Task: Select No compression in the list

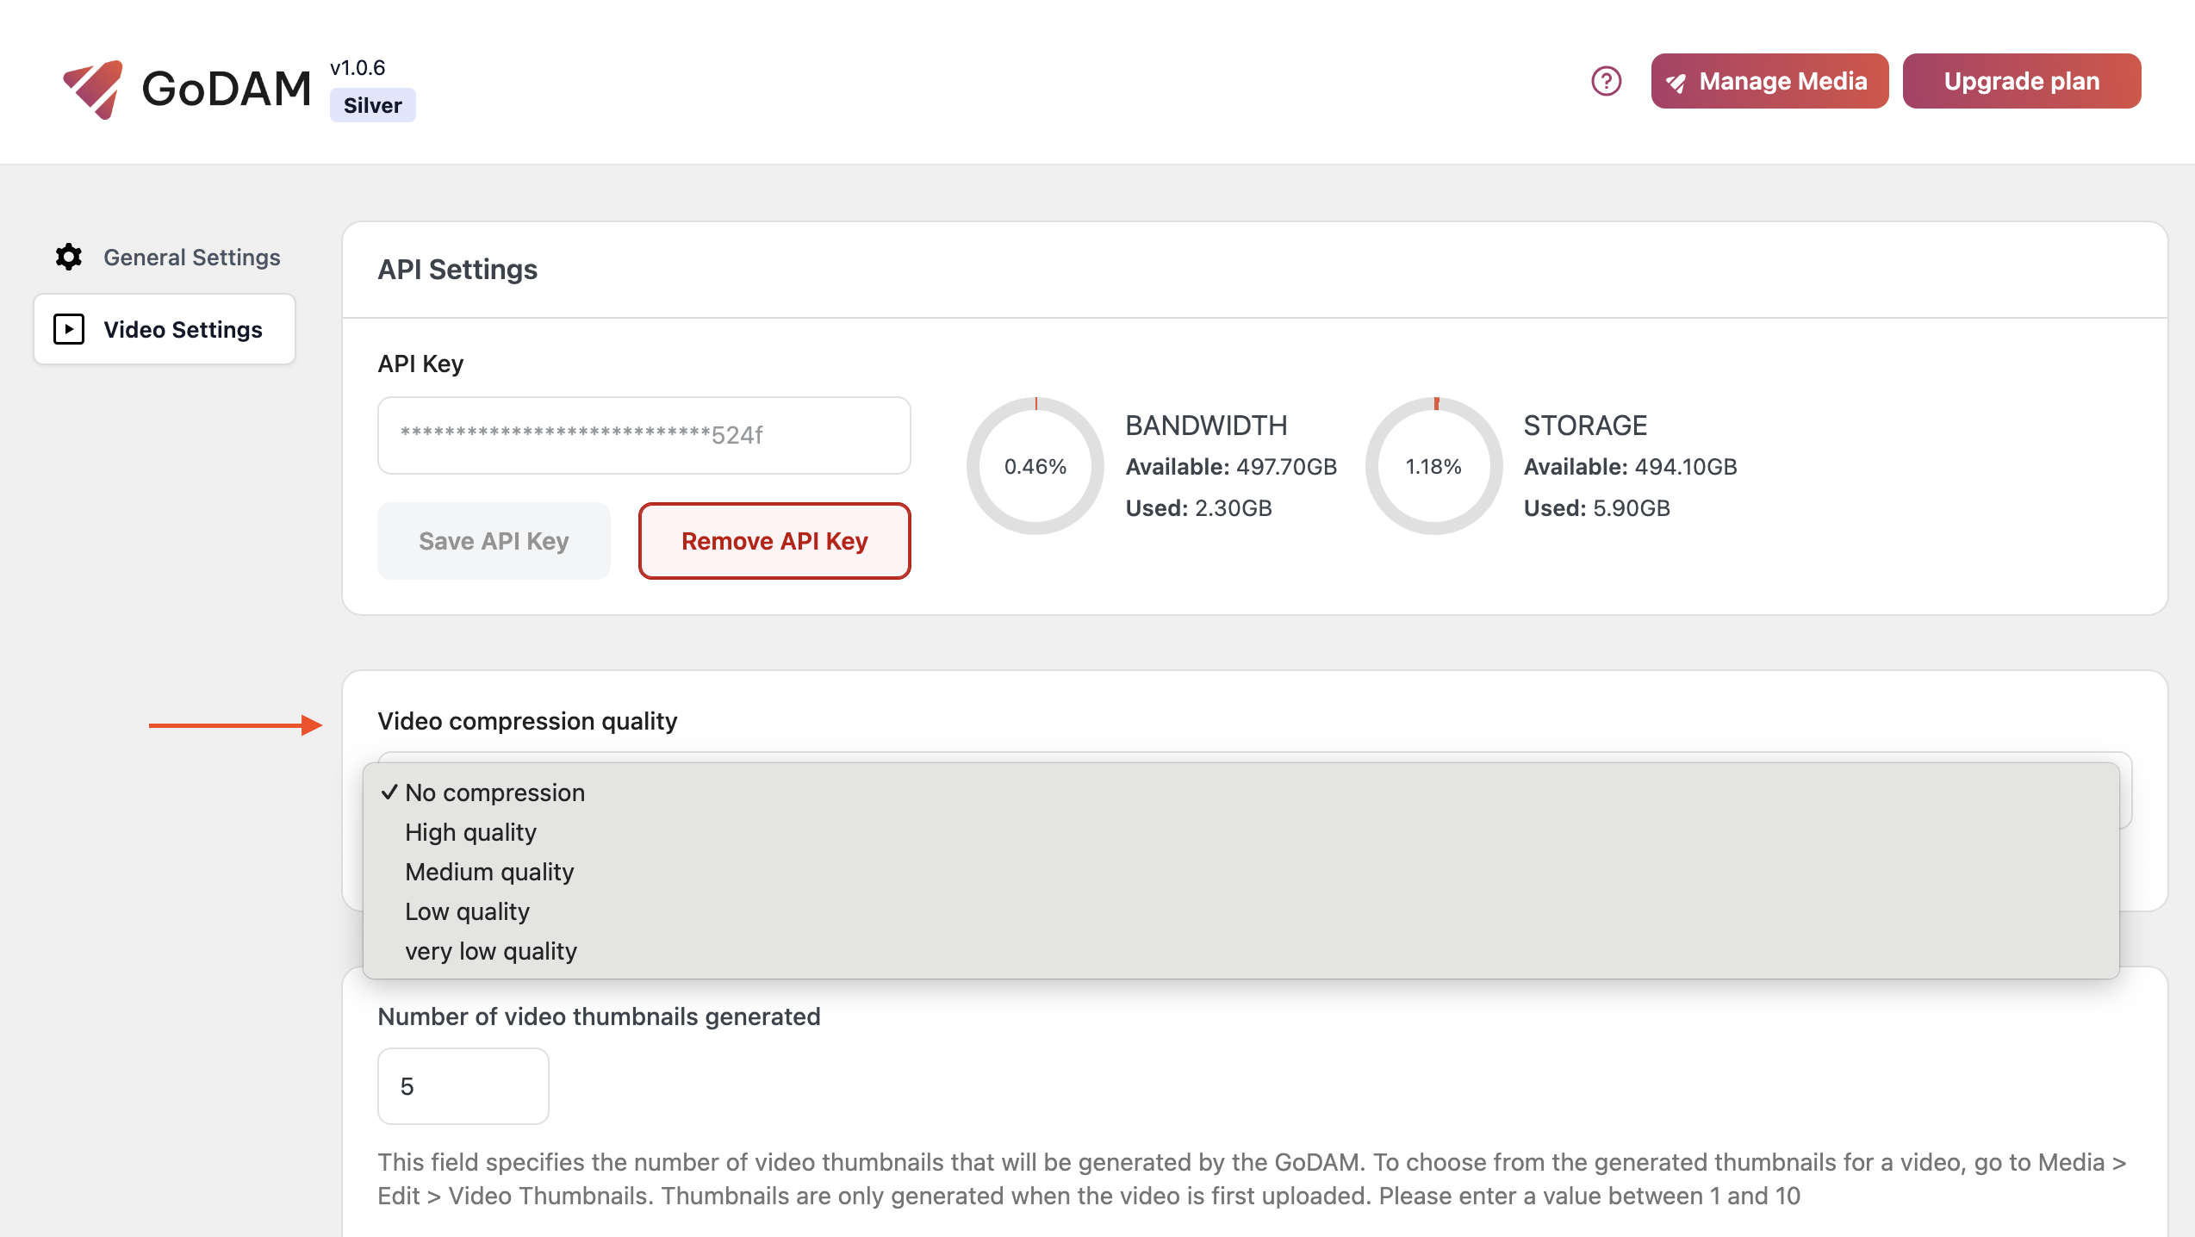Action: click(x=494, y=793)
